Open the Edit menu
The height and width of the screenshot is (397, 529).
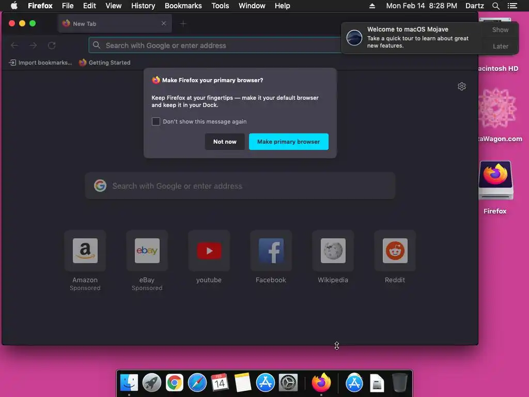(x=89, y=6)
